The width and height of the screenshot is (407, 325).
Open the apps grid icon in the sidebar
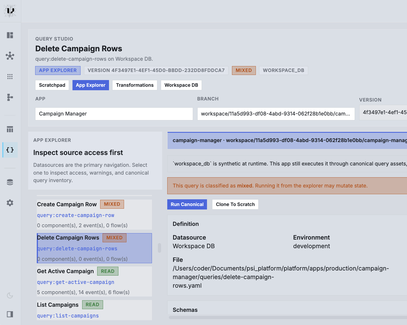point(10,77)
